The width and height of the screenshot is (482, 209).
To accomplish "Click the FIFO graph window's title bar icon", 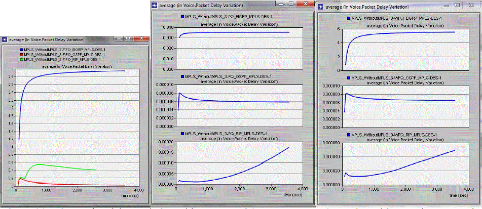I will pos(5,39).
